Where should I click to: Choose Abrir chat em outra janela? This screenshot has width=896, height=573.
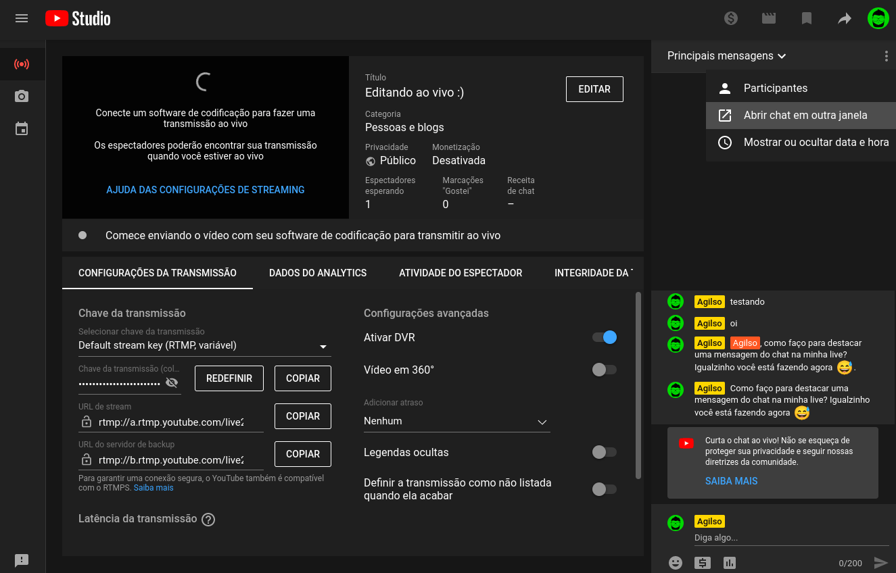(805, 115)
